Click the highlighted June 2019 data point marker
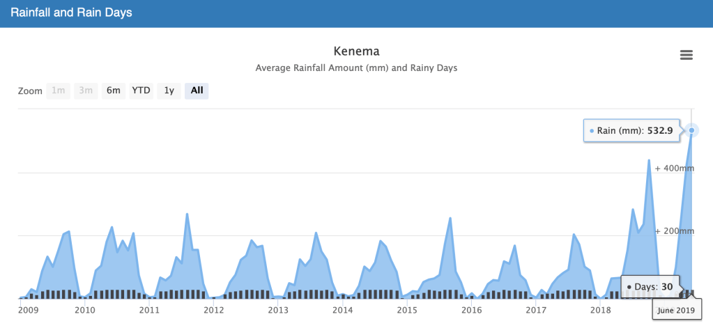Screen dimensions: 713x328 click(x=691, y=130)
